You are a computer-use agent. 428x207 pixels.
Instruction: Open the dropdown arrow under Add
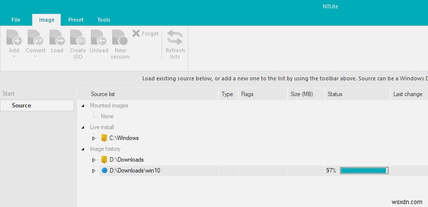click(x=14, y=57)
